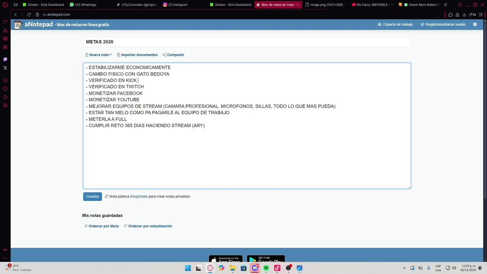This screenshot has width=487, height=274.
Task: Click Compartir to share the note
Action: pos(173,55)
